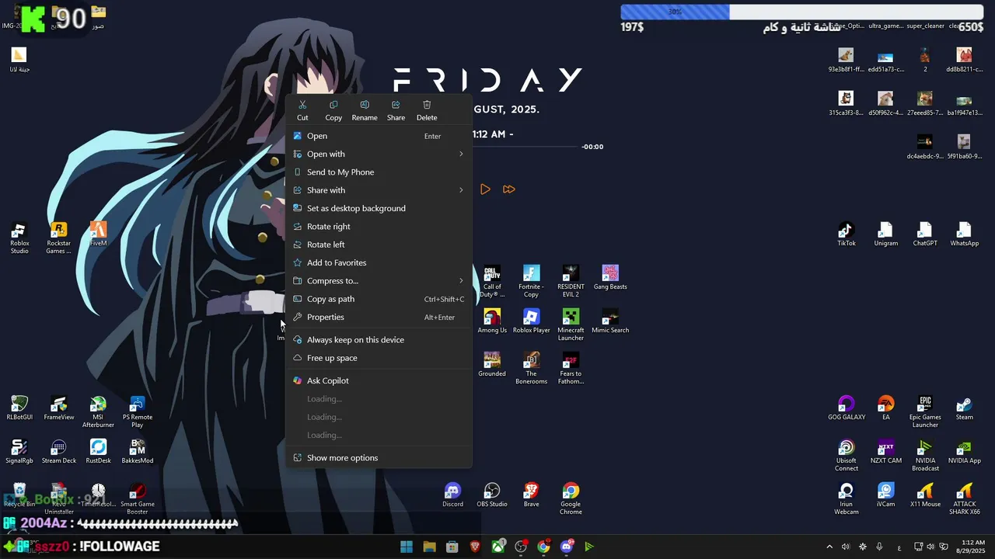Open Epic Games Launcher icon
The height and width of the screenshot is (559, 995).
point(925,411)
